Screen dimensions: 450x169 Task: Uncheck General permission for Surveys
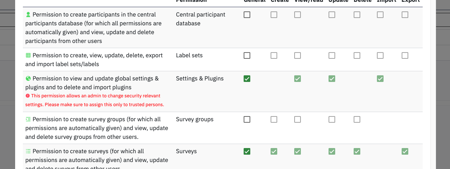click(x=247, y=151)
